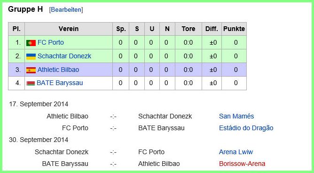This screenshot has height=173, width=314.
Task: Open the Estádio do Dragão link
Action: pos(246,128)
